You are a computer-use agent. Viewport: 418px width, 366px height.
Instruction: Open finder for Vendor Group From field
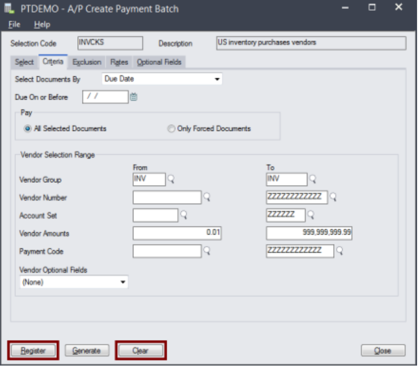[x=171, y=179]
